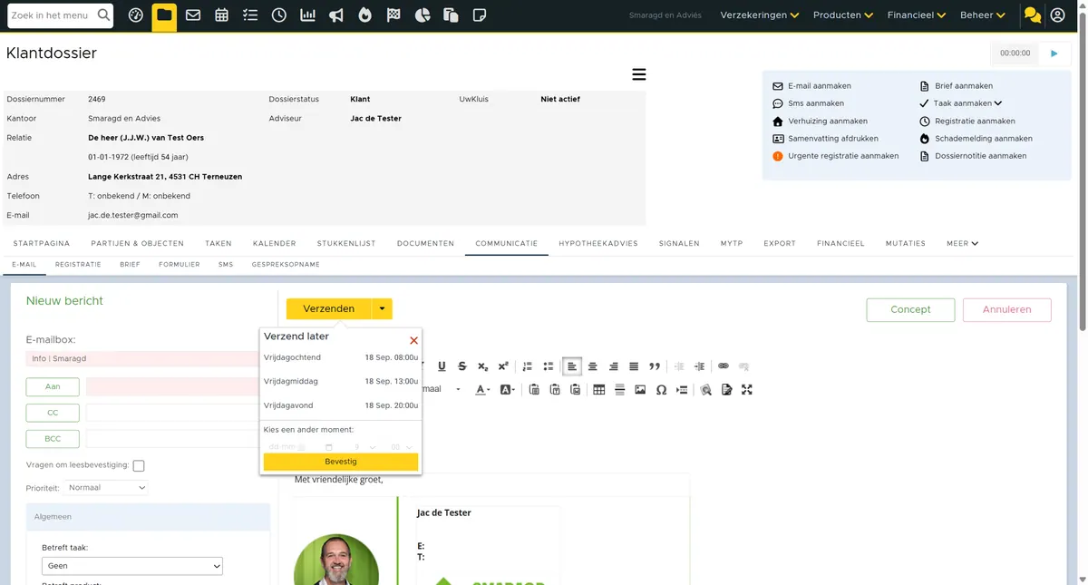This screenshot has height=585, width=1088.
Task: Expand the Verzekeringen menu
Action: click(760, 15)
